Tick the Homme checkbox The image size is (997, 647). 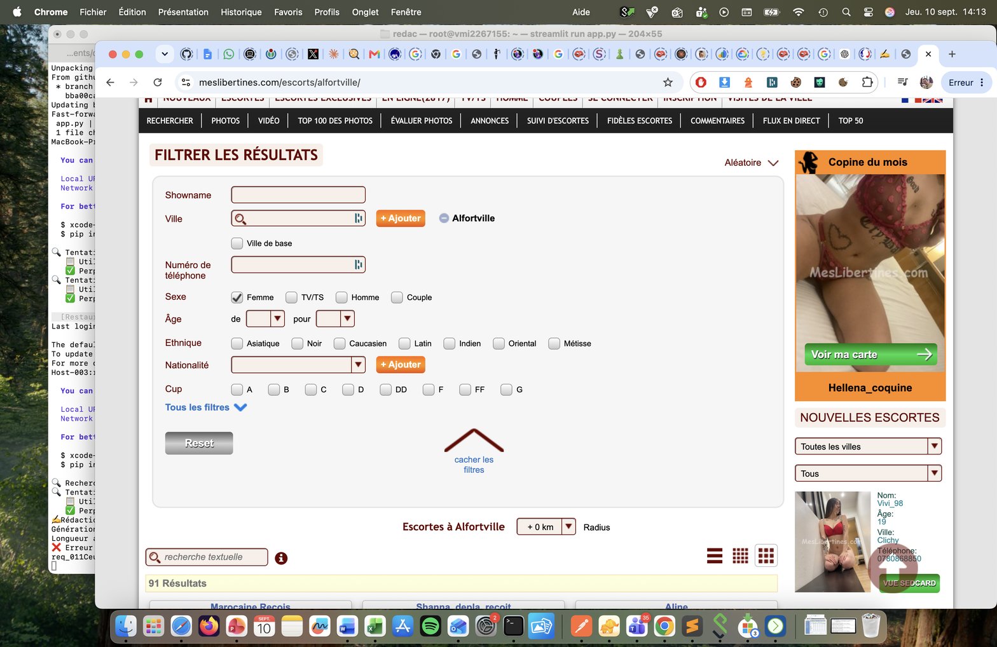coord(341,297)
